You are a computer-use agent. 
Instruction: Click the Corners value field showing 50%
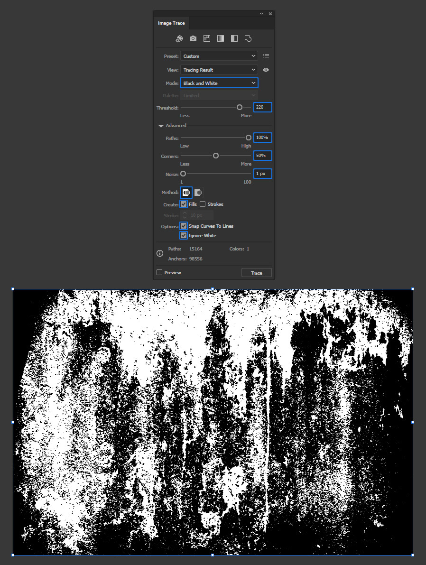(263, 155)
